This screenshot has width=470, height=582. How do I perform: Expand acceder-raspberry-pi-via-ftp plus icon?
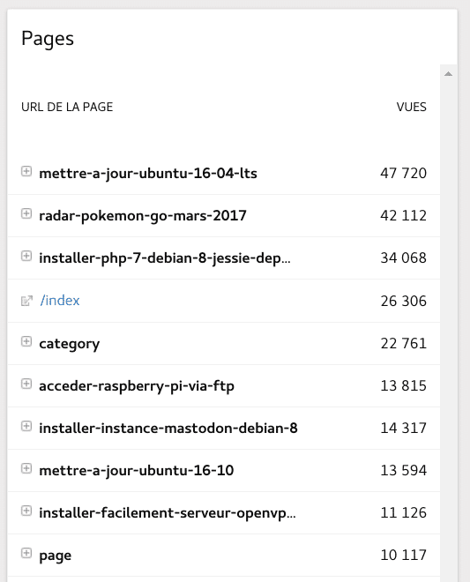click(x=26, y=384)
